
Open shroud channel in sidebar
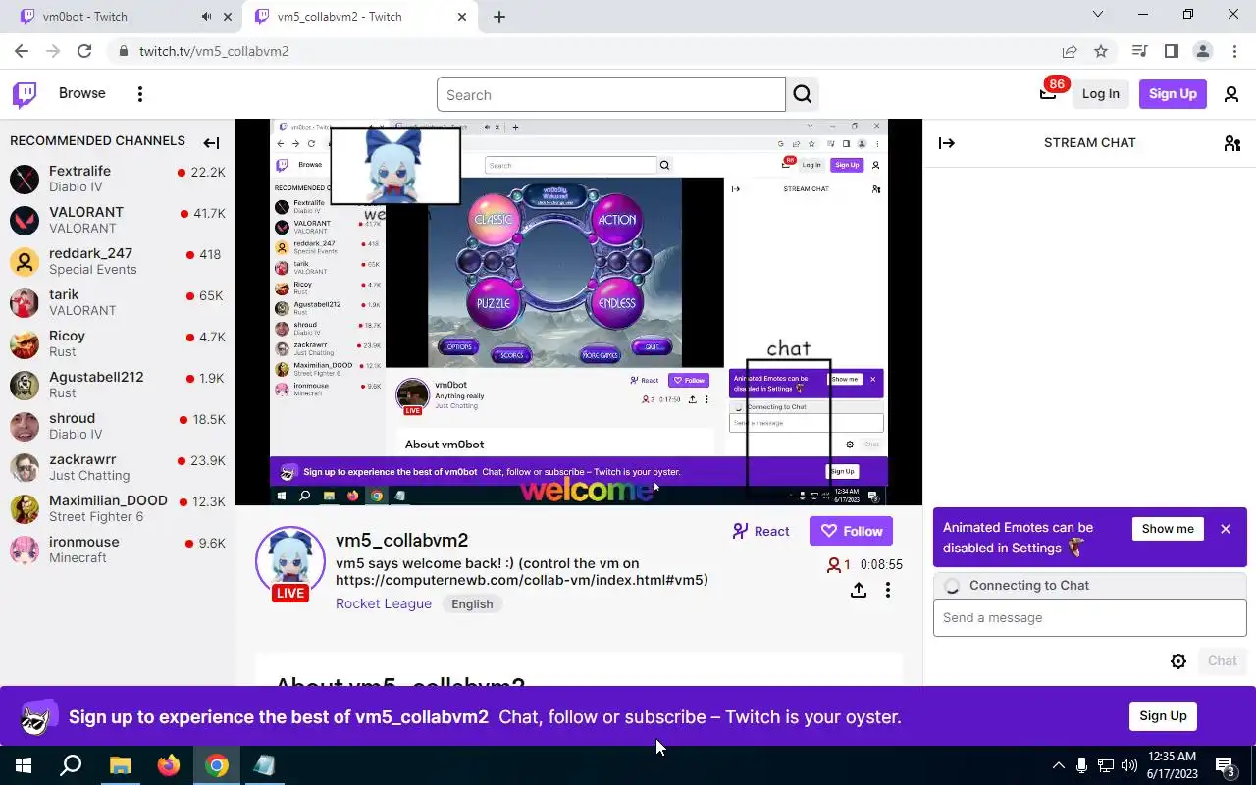(x=118, y=426)
